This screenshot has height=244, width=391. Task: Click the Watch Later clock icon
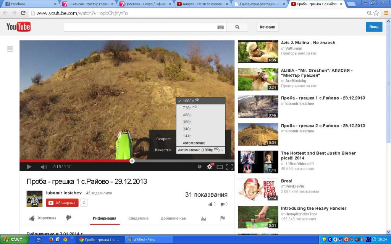pyautogui.click(x=199, y=167)
